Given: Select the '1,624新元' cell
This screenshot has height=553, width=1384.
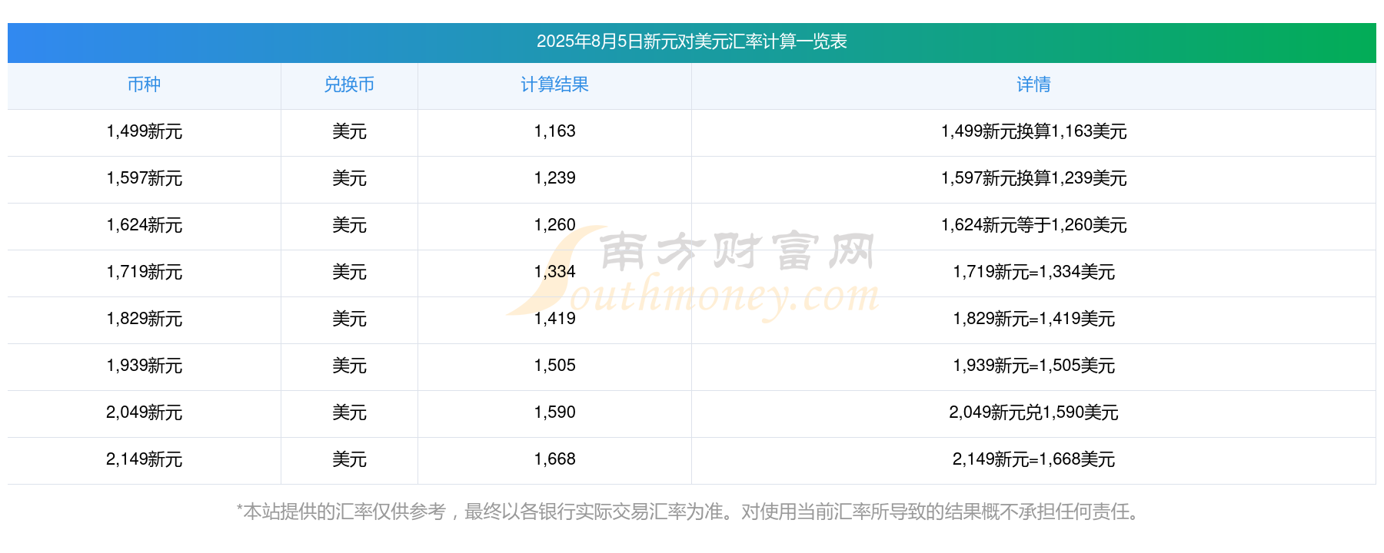Looking at the screenshot, I should pyautogui.click(x=144, y=226).
